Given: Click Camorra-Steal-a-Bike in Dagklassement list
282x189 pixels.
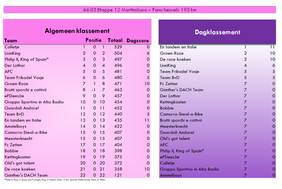Looking at the screenshot, I should [x=181, y=114].
